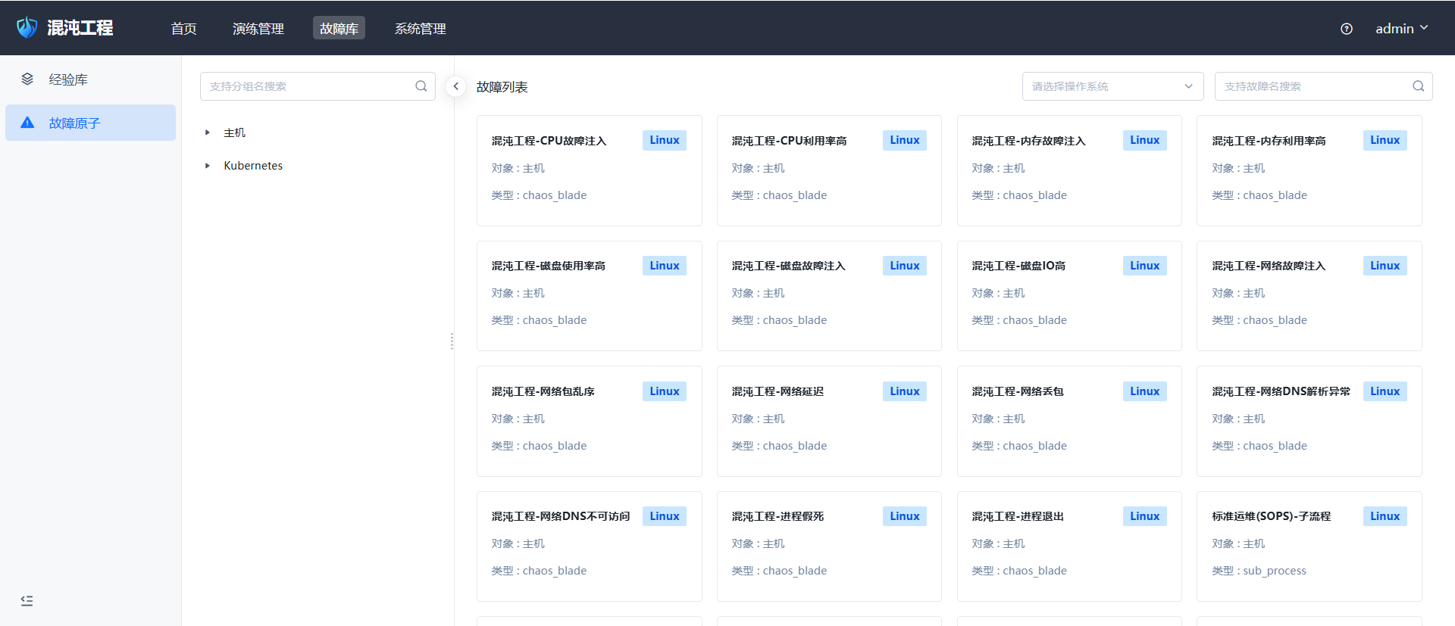
Task: Click Linux tag on 混沌工程-磁盘IO高 card
Action: (1144, 266)
